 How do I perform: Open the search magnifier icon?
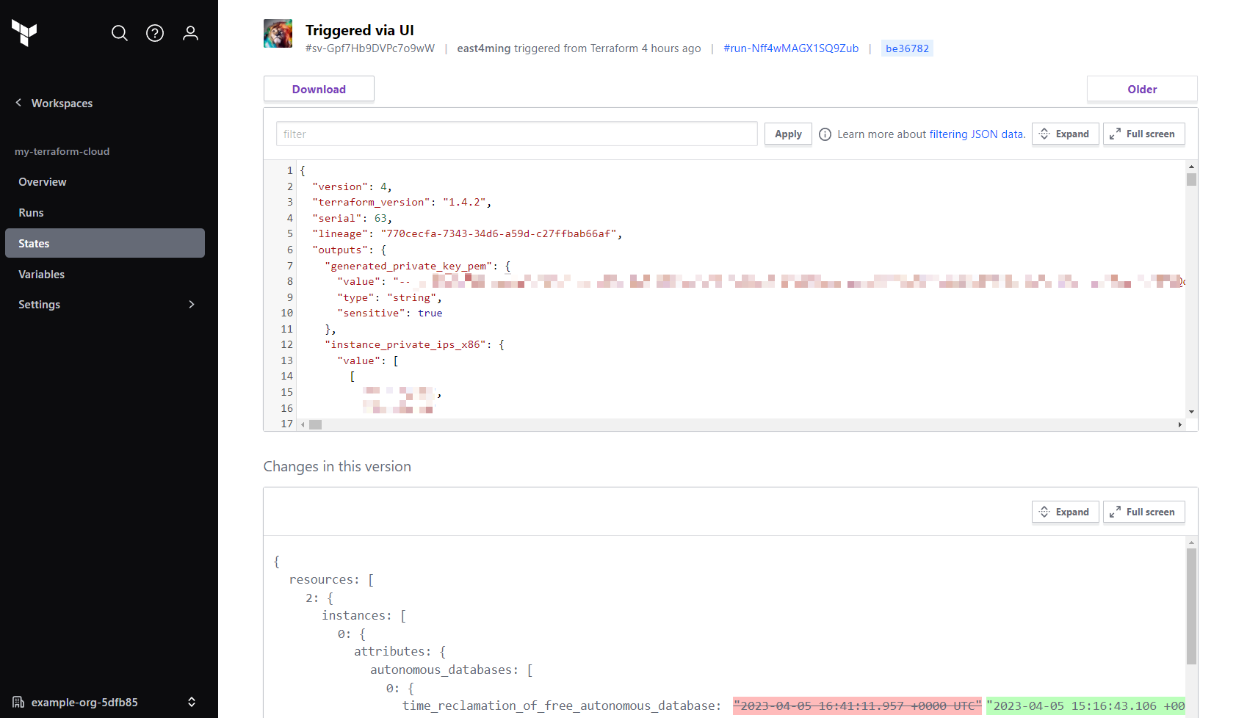[119, 33]
